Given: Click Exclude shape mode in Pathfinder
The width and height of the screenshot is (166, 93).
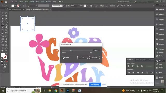Looking at the screenshot, I should point(142,66).
